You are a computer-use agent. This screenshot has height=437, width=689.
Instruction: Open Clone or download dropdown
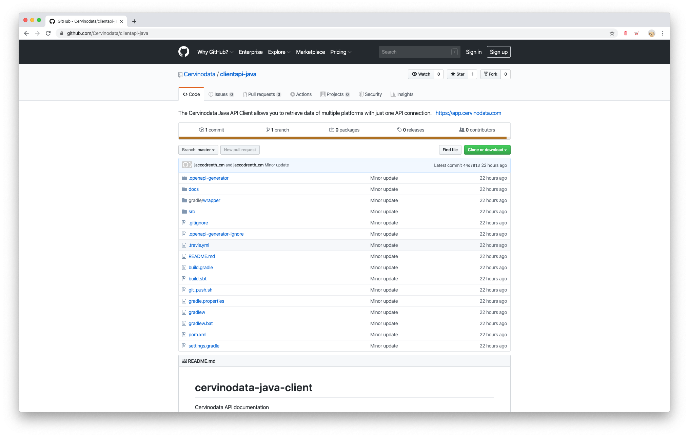point(487,150)
